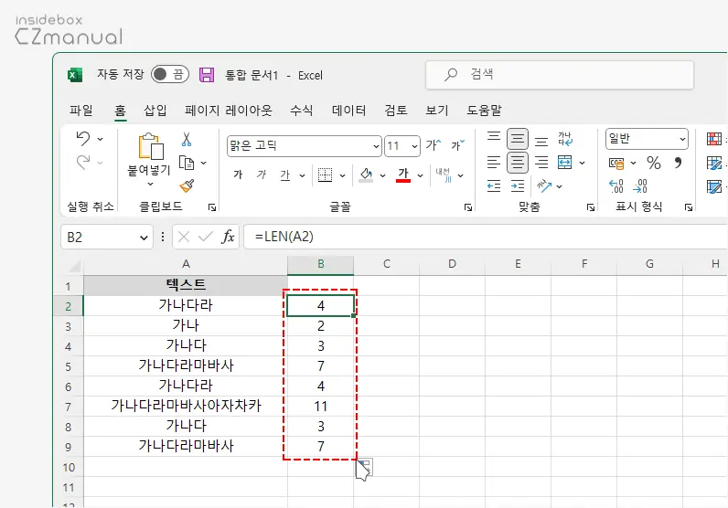Click the Auto Fill Options icon
Image resolution: width=728 pixels, height=508 pixels.
point(366,467)
